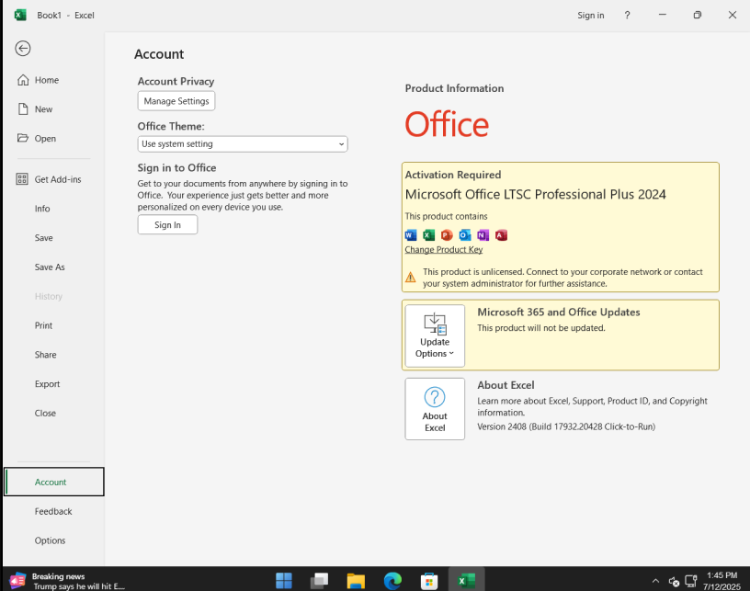Screen dimensions: 750x591
Task: Click the Get Add-ins grid icon
Action: point(22,179)
